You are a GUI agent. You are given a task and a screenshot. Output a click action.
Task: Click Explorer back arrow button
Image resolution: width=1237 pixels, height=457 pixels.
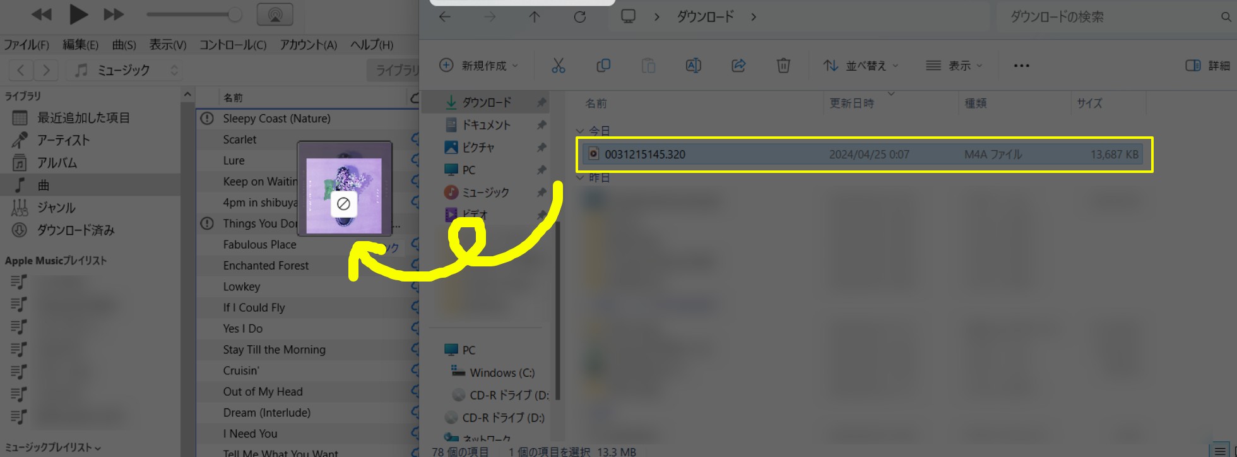click(x=445, y=17)
